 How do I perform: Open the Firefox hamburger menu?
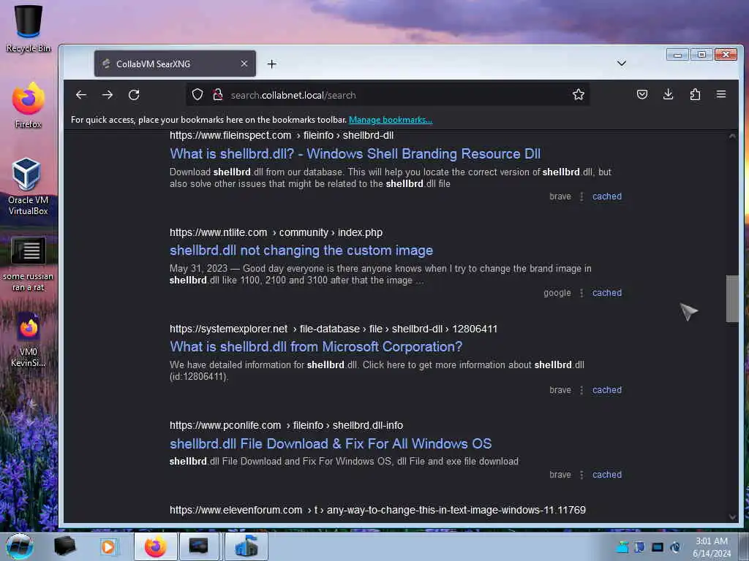pos(721,94)
